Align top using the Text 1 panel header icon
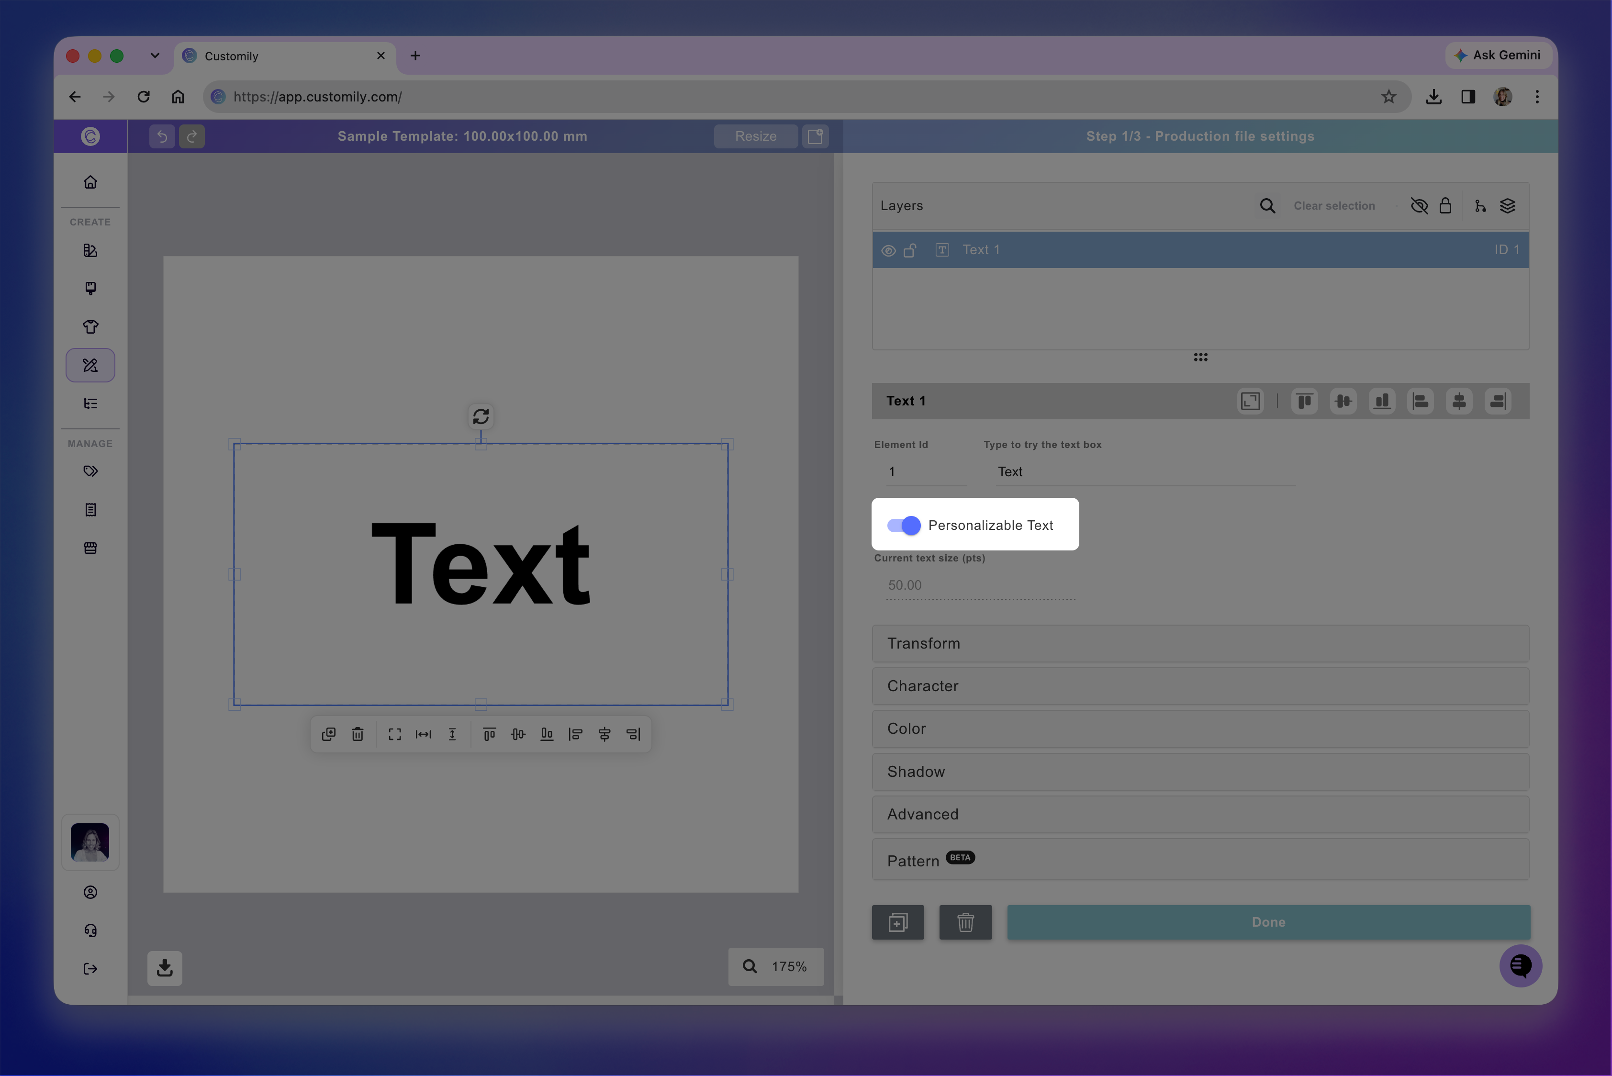1612x1076 pixels. [x=1304, y=401]
